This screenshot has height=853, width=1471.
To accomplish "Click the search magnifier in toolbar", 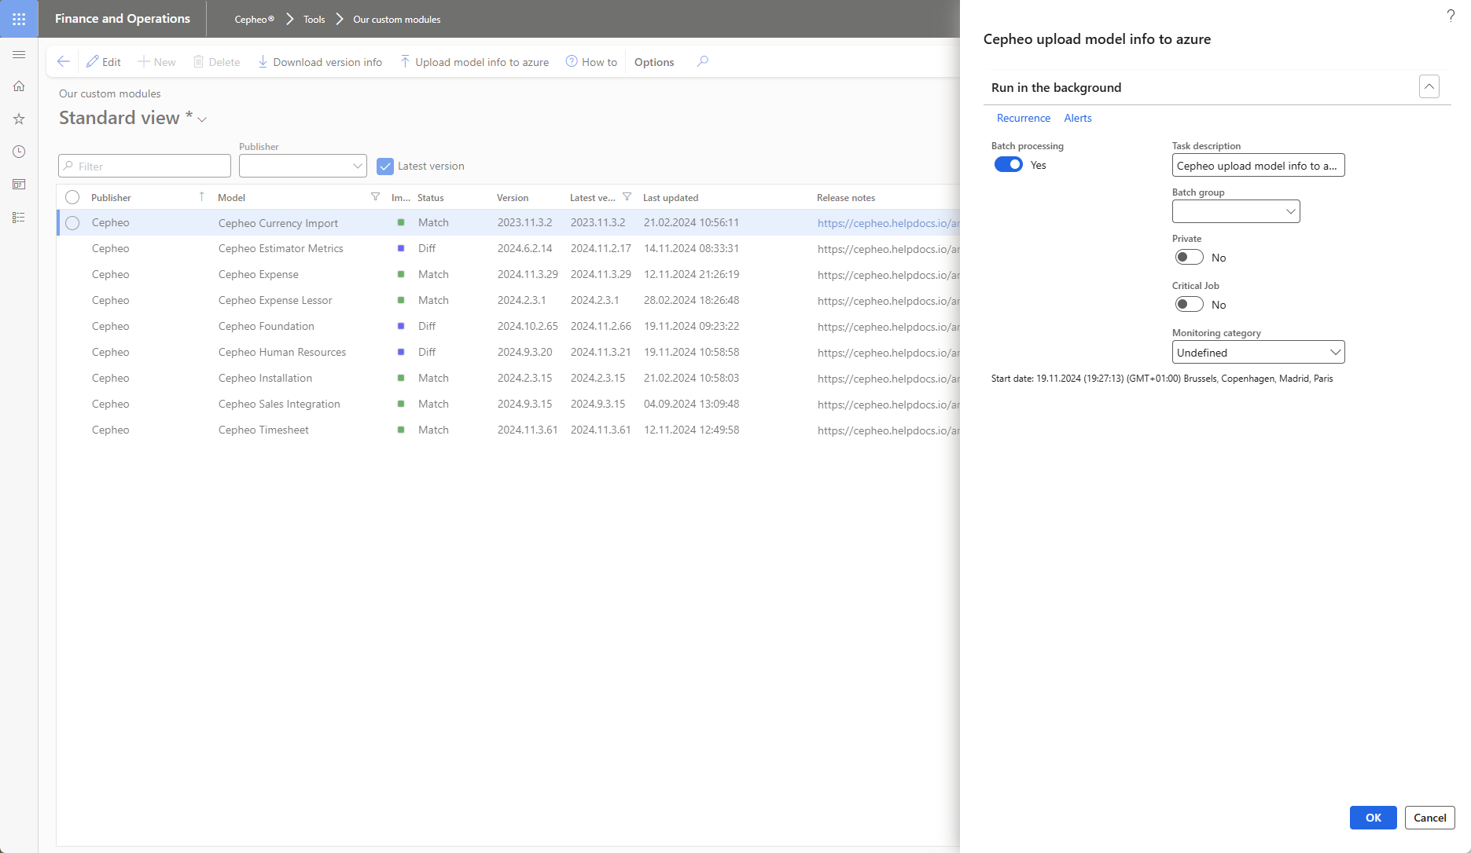I will (x=703, y=62).
